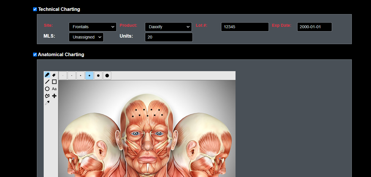Choose the second smallest brush size
Viewport: 371px width, 177px height.
(x=72, y=76)
